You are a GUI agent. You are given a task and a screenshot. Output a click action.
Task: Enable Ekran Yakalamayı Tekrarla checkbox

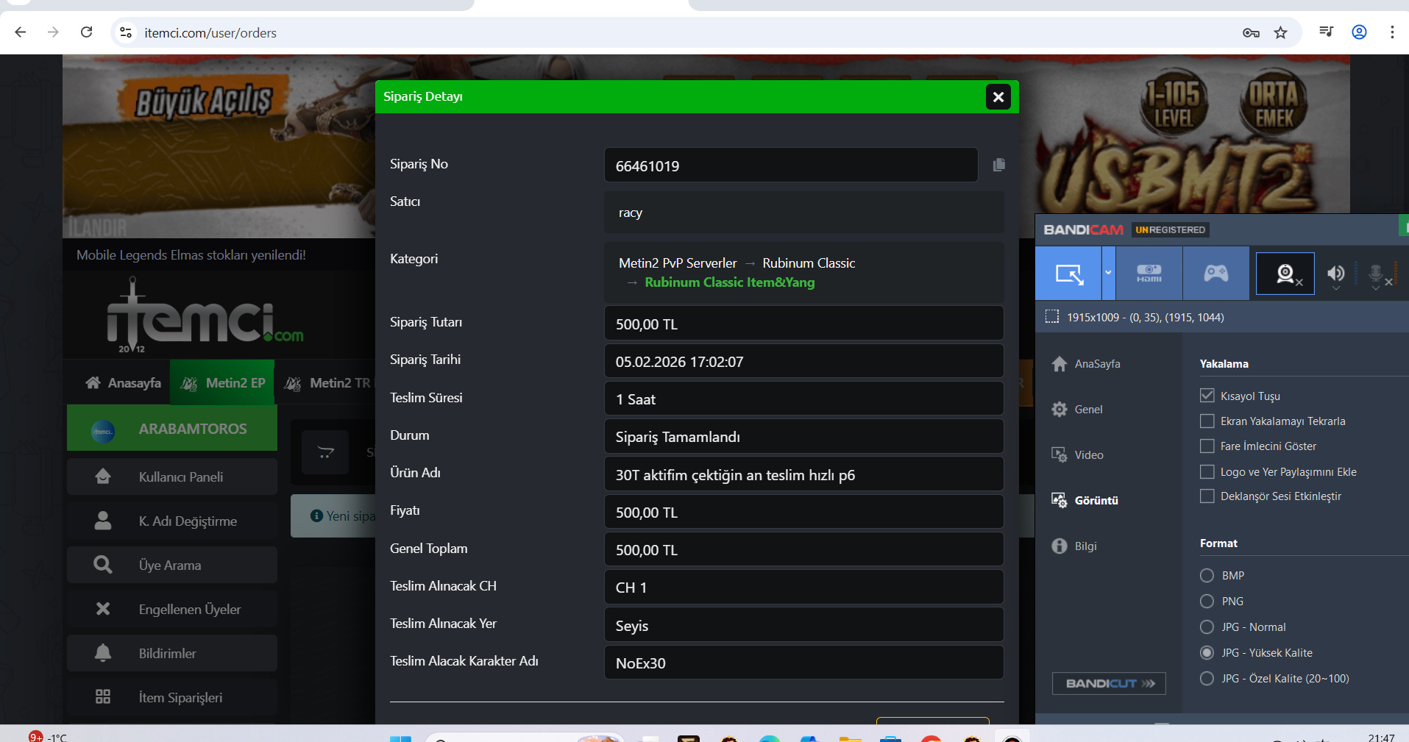1207,421
